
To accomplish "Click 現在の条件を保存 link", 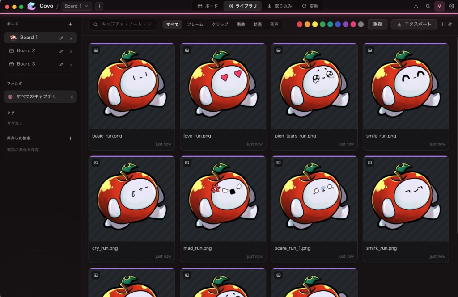I will tap(23, 150).
